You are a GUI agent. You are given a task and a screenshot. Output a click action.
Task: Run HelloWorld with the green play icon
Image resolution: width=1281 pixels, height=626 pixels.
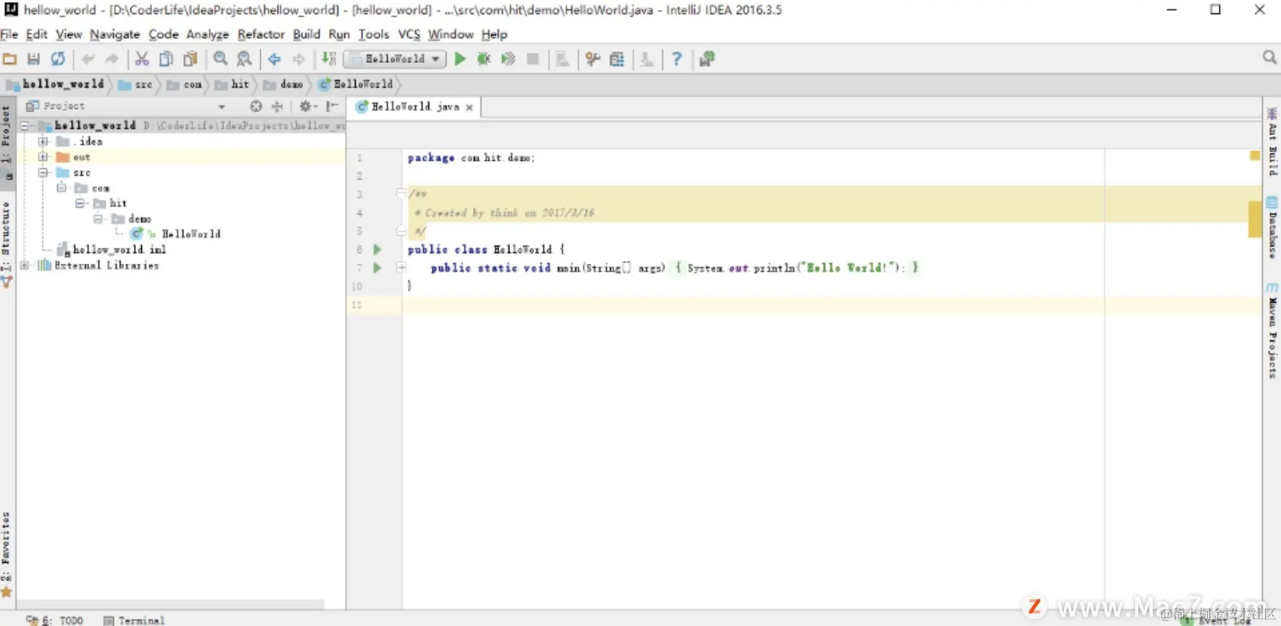click(x=460, y=59)
